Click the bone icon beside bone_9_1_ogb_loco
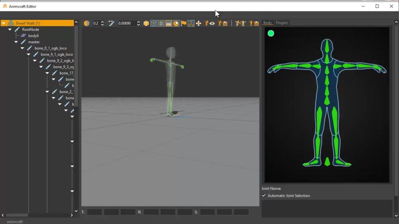The image size is (399, 224). tap(35, 54)
